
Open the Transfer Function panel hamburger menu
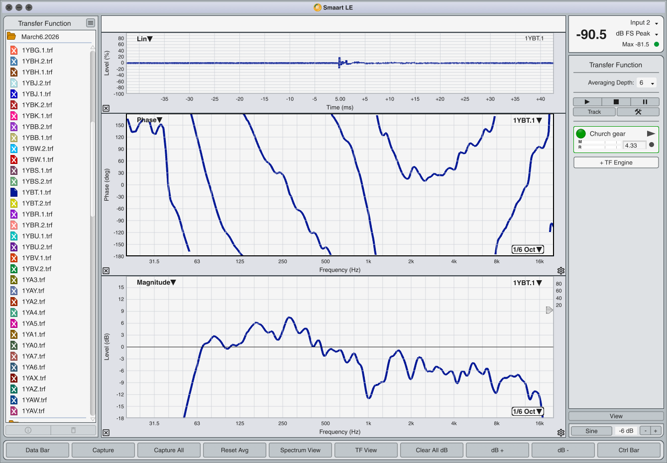click(90, 23)
